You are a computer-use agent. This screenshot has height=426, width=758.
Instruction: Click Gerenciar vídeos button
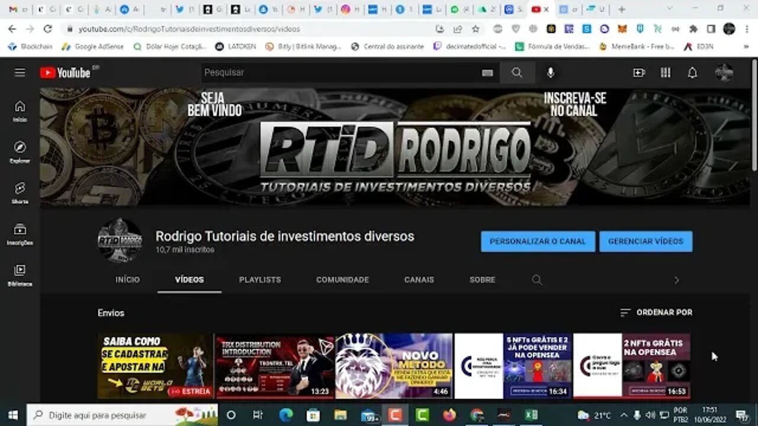tap(645, 241)
